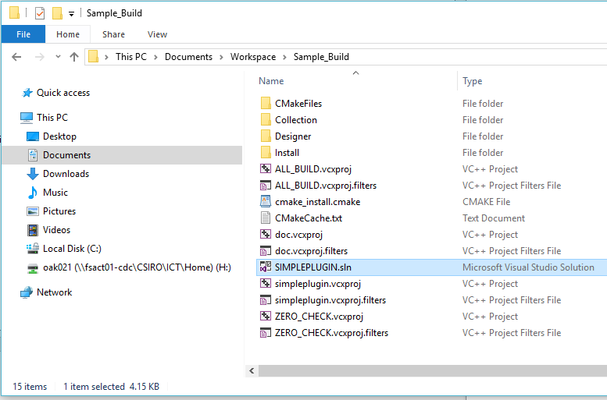Select the ALL_BUILD.vcxproj.filters file icon
Viewport: 607px width, 400px height.
(x=266, y=186)
